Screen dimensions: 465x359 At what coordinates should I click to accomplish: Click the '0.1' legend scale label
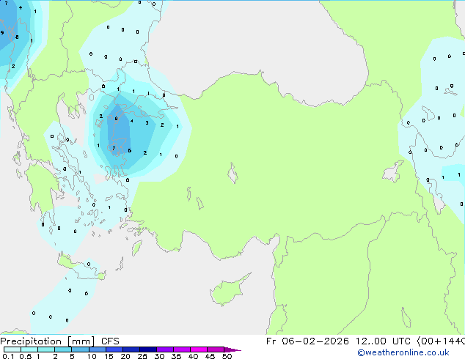coord(8,356)
